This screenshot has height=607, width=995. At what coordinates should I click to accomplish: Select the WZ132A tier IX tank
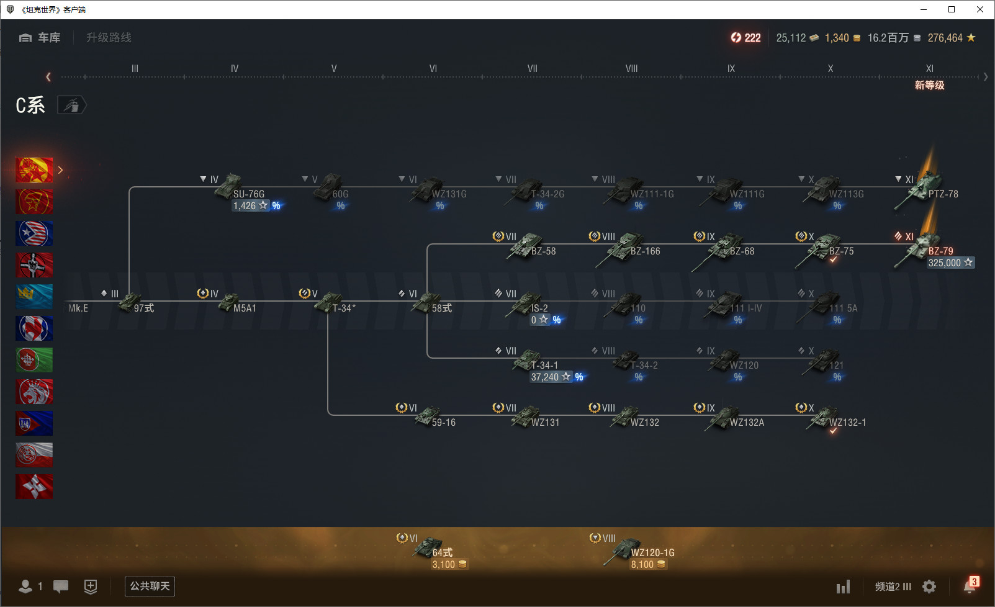click(x=735, y=419)
